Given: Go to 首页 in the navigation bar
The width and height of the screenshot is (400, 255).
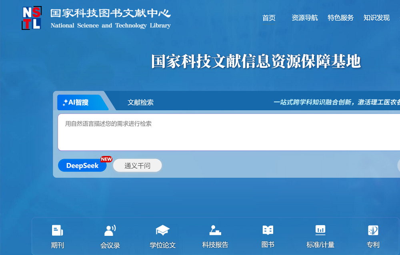Looking at the screenshot, I should (269, 18).
